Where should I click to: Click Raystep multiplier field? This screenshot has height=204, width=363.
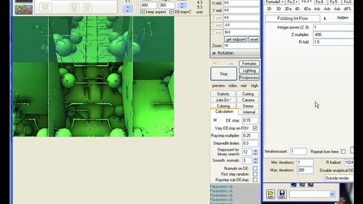[250, 136]
